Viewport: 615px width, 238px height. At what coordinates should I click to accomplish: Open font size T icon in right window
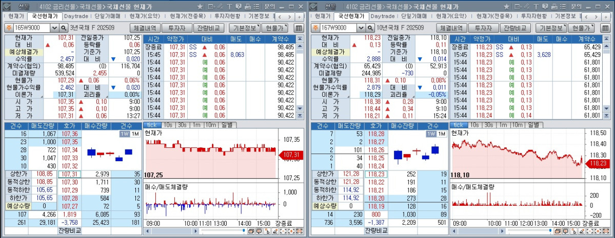(536, 7)
